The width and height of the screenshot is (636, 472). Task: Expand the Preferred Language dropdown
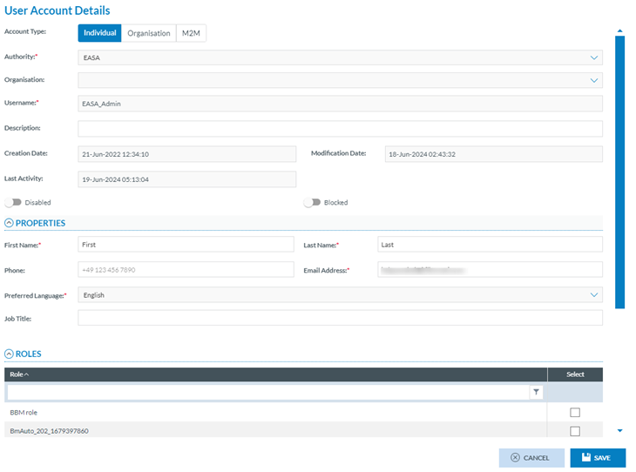pos(594,295)
